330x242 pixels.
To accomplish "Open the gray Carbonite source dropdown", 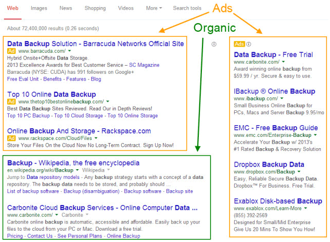I will (x=75, y=215).
